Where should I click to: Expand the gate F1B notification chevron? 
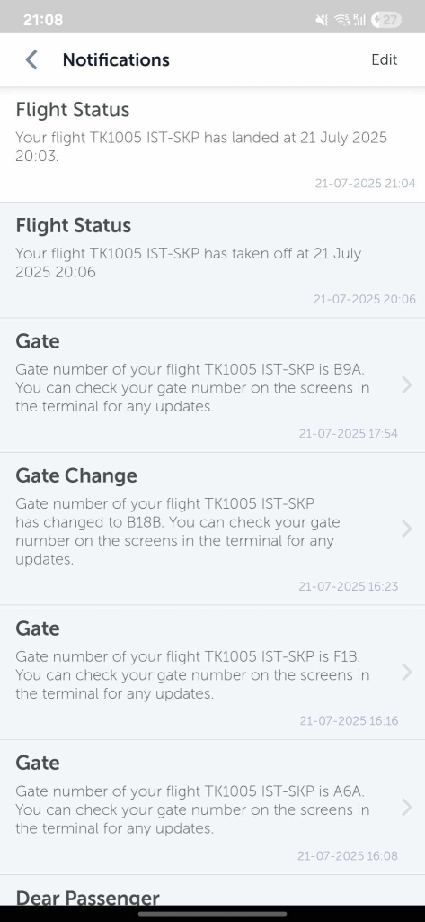pyautogui.click(x=407, y=672)
